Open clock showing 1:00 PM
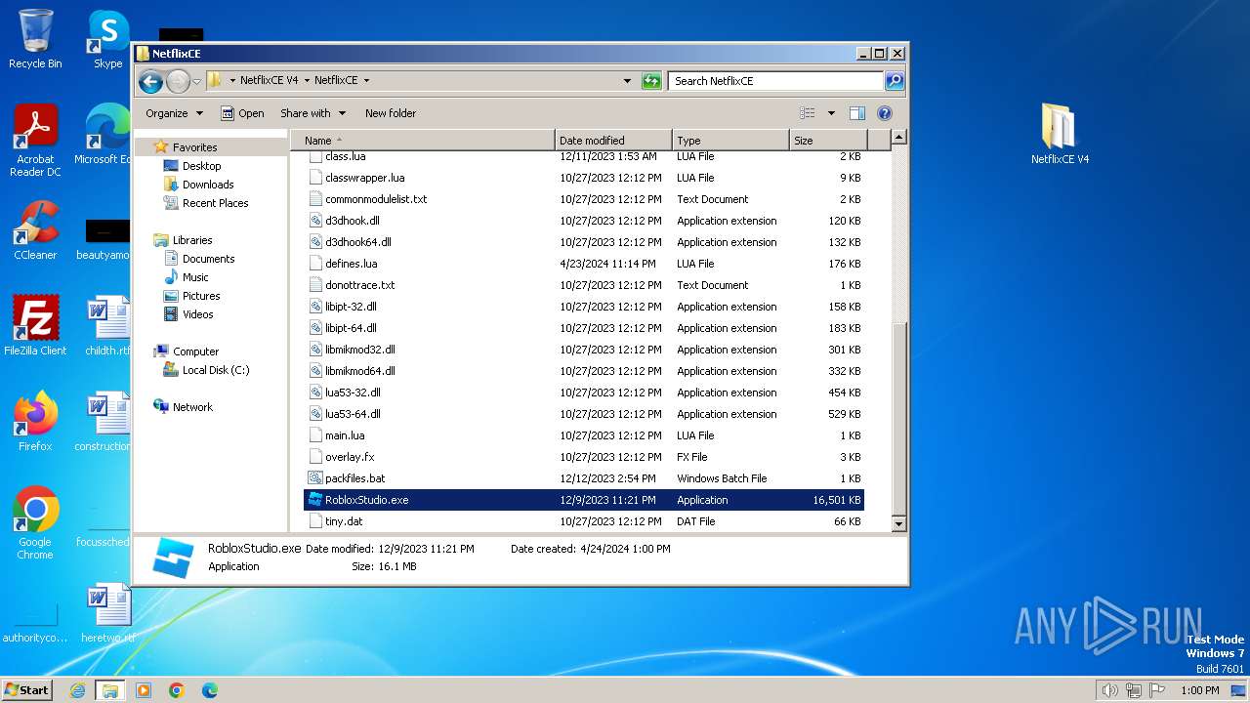1250x703 pixels. click(x=1199, y=690)
